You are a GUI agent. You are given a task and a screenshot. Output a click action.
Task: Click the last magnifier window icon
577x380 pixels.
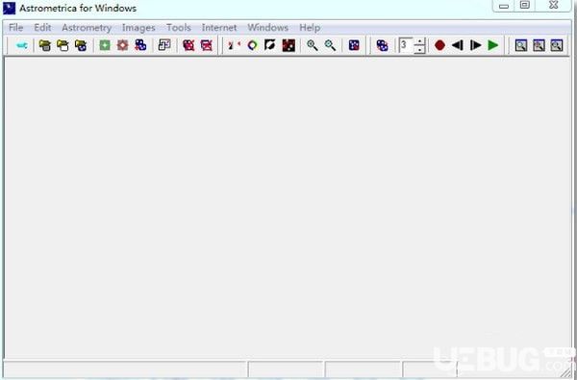(557, 45)
